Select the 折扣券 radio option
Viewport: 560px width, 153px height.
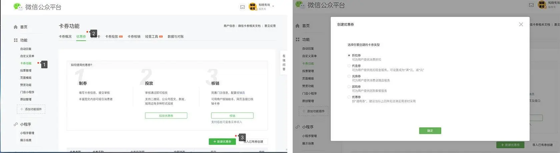click(x=349, y=55)
